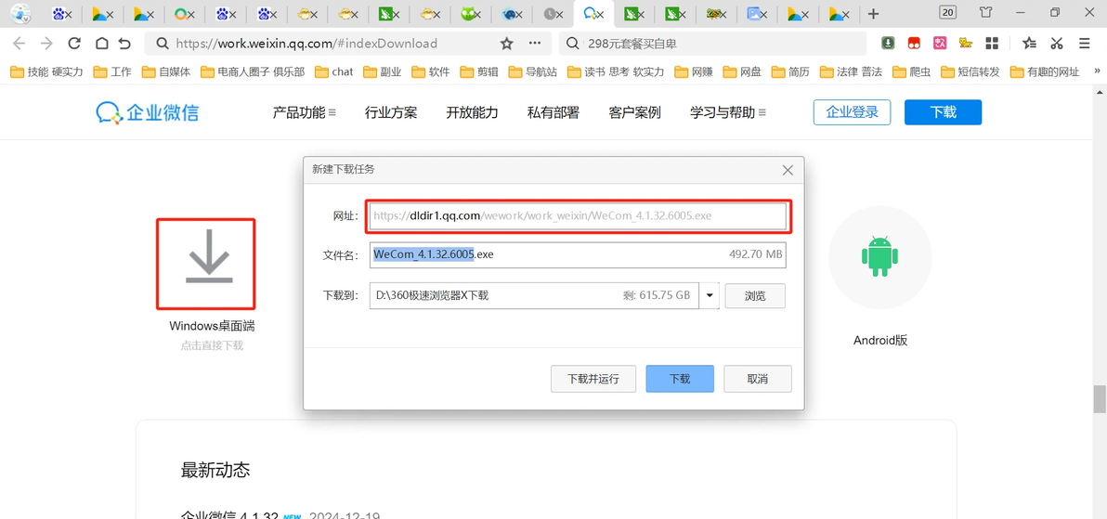Go to the 客户案例 page
Image resolution: width=1107 pixels, height=519 pixels.
[634, 112]
